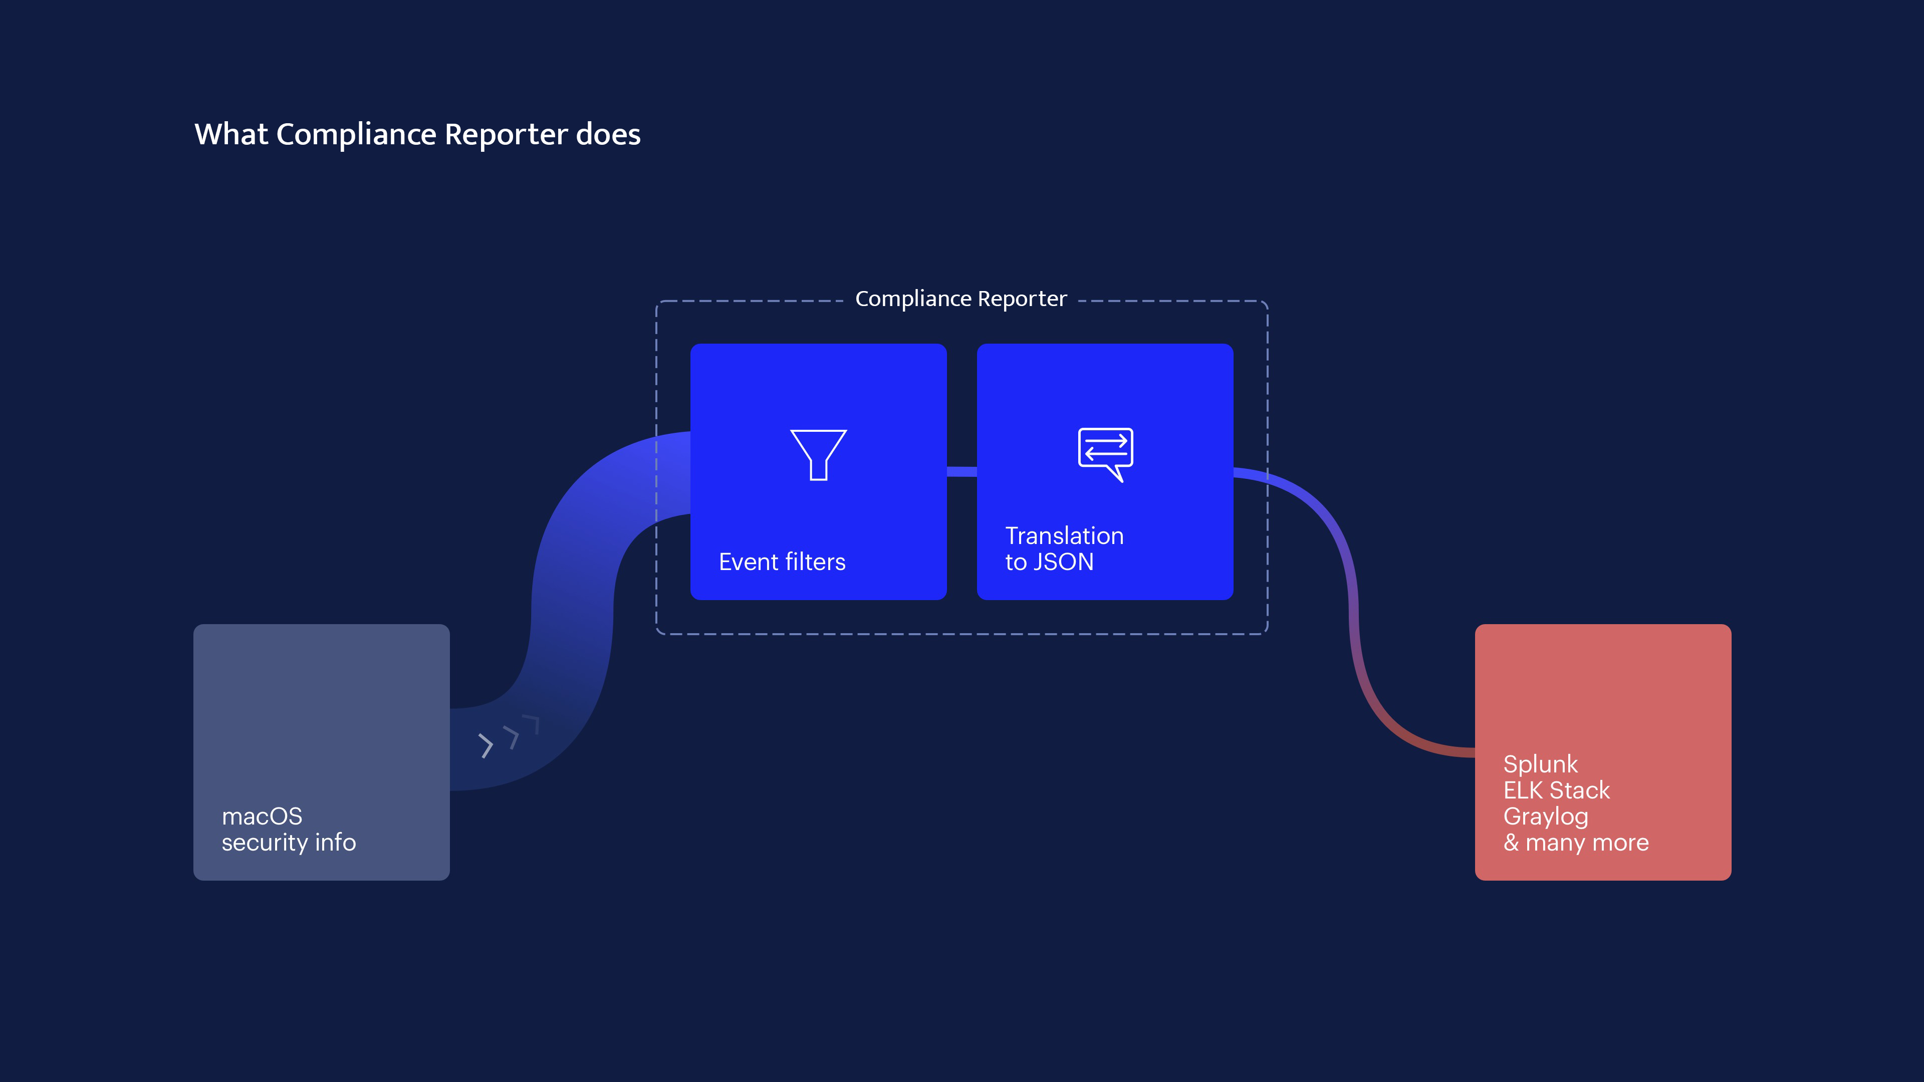Click the "Graylog" entry
The image size is (1924, 1082).
(x=1545, y=816)
